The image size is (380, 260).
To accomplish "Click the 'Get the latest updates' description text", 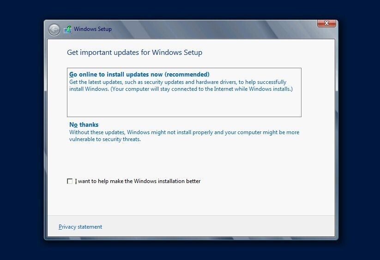I will (178, 82).
